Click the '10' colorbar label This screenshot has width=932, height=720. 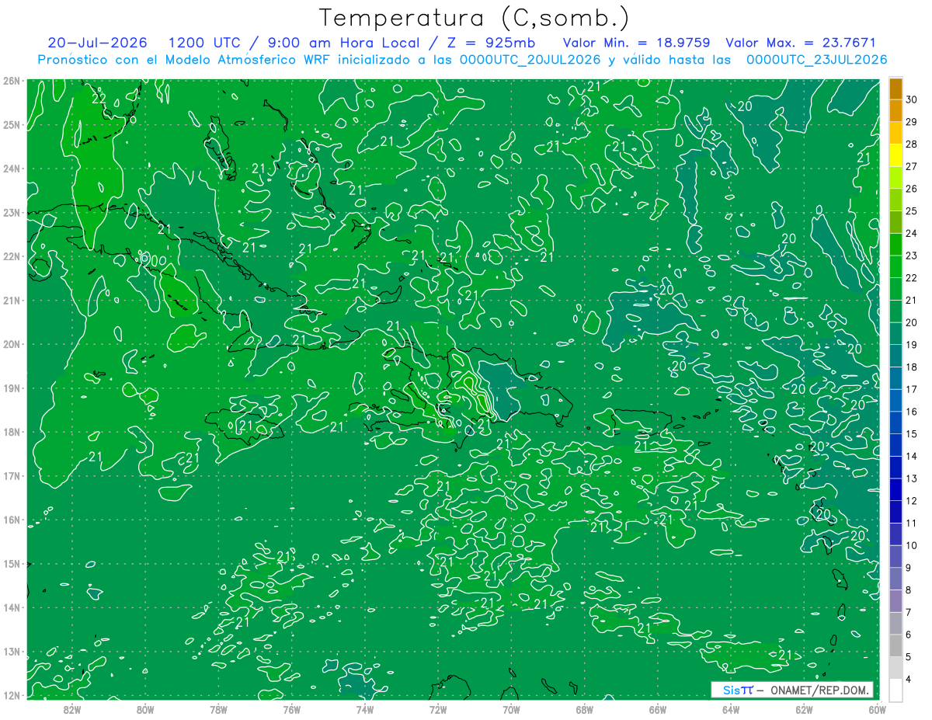[x=911, y=545]
